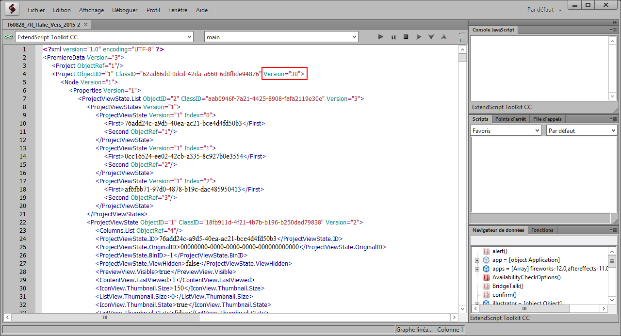Click the Colonne 1 status bar entry

click(450, 330)
